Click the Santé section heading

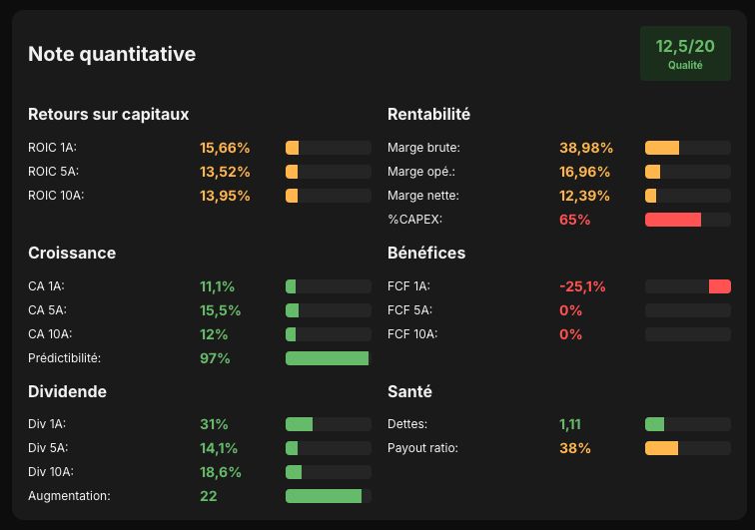(x=409, y=391)
